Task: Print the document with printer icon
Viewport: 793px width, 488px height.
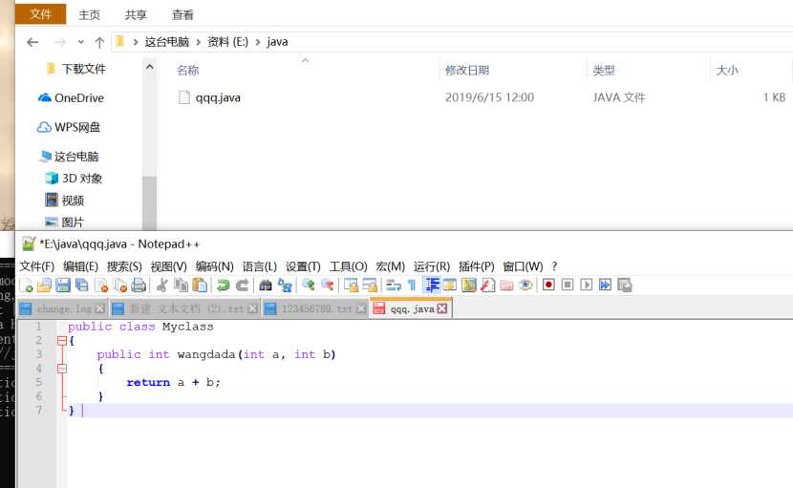Action: pos(139,286)
